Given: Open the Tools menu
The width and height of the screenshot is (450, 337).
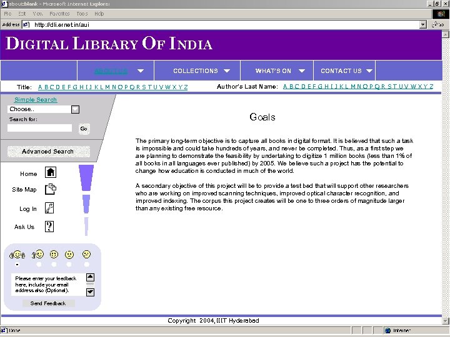Looking at the screenshot, I should click(x=82, y=14).
